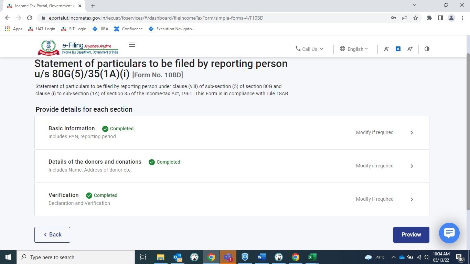Viewport: 470px width, 264px height.
Task: Open the Verification section chevron
Action: tap(412, 199)
